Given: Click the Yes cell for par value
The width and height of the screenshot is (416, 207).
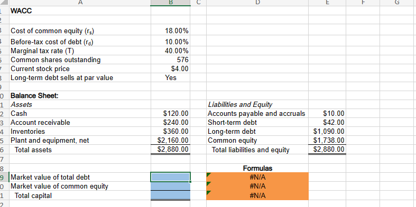Looking at the screenshot, I should coord(171,78).
